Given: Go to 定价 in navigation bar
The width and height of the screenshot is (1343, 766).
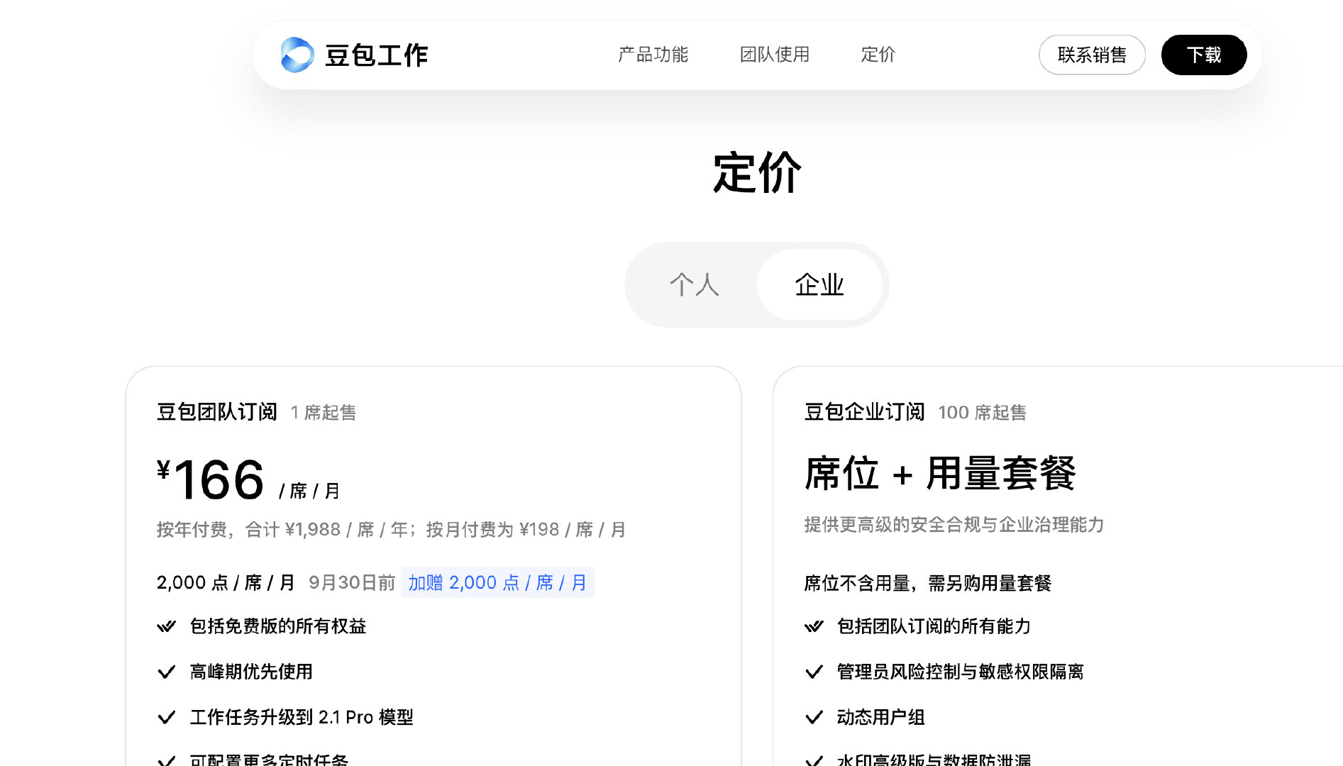Looking at the screenshot, I should (878, 55).
